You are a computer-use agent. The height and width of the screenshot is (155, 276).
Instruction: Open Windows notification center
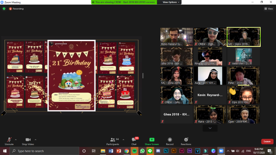click(x=269, y=151)
